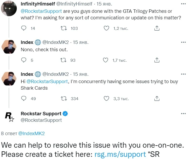
Task: Open Rockstar Support profile avatar
Action: (10, 117)
